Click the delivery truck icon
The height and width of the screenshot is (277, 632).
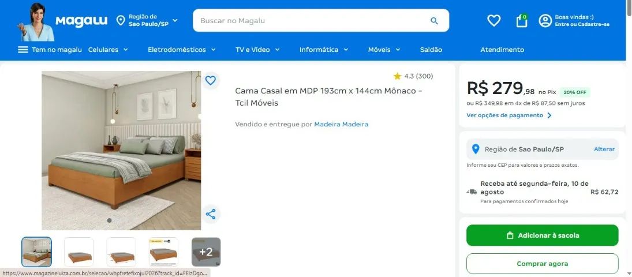471,192
